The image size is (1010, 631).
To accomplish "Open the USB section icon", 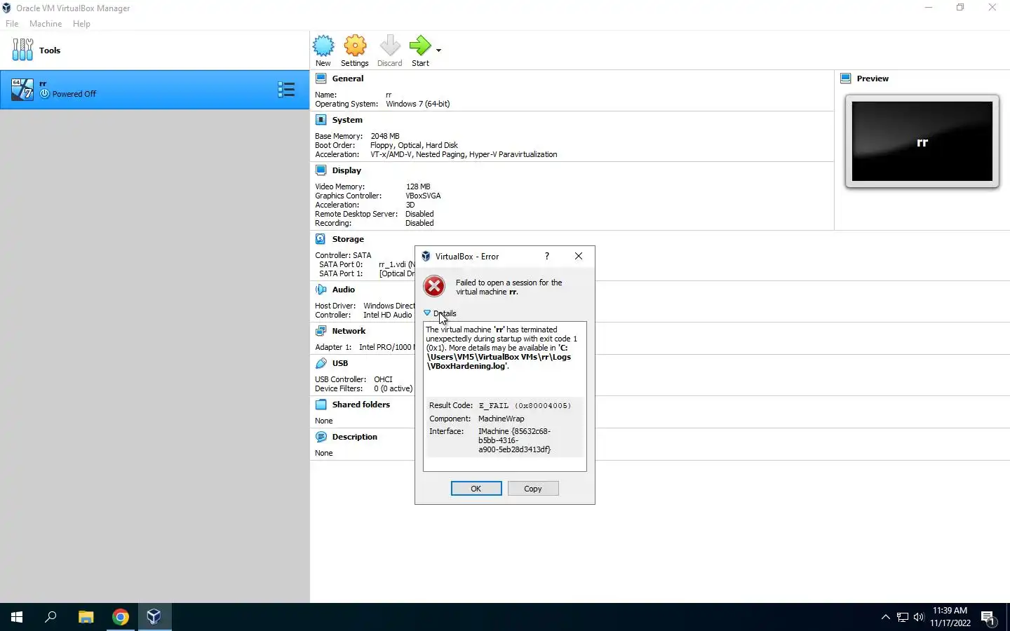I will click(x=321, y=363).
